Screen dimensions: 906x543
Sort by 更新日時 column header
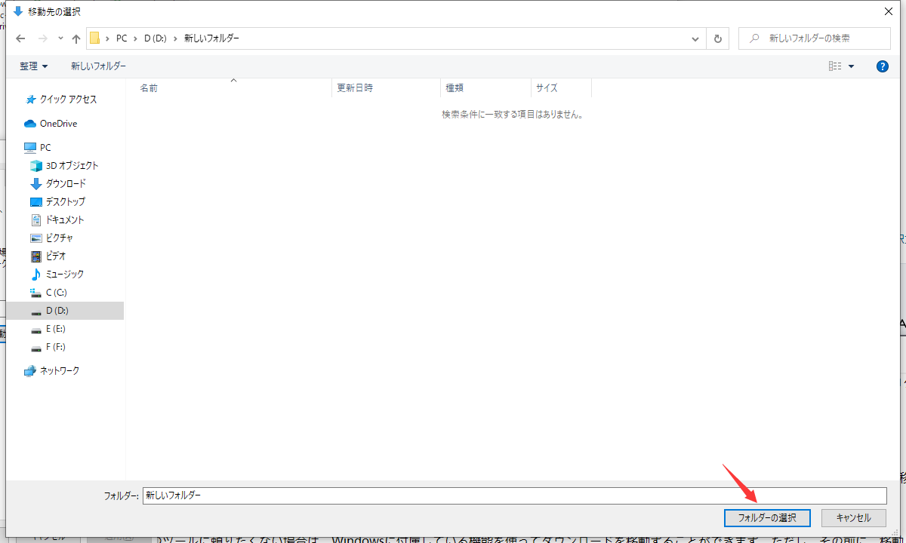point(355,88)
